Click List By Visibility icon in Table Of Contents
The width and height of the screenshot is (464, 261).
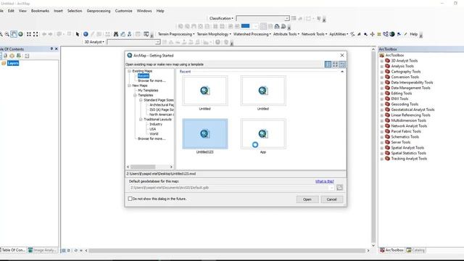tap(12, 56)
